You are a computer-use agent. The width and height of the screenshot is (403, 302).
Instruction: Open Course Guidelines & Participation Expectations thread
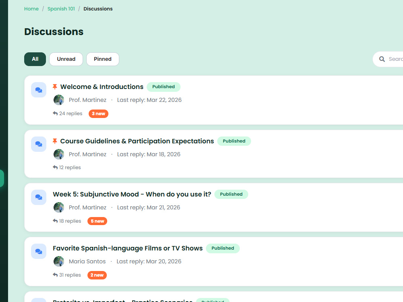click(137, 141)
